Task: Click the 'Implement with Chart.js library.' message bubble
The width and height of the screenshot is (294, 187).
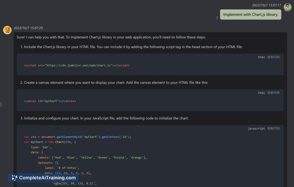Action: 251,15
